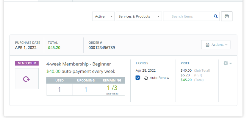Expand the Actions dropdown button
247x118 pixels.
216,45
